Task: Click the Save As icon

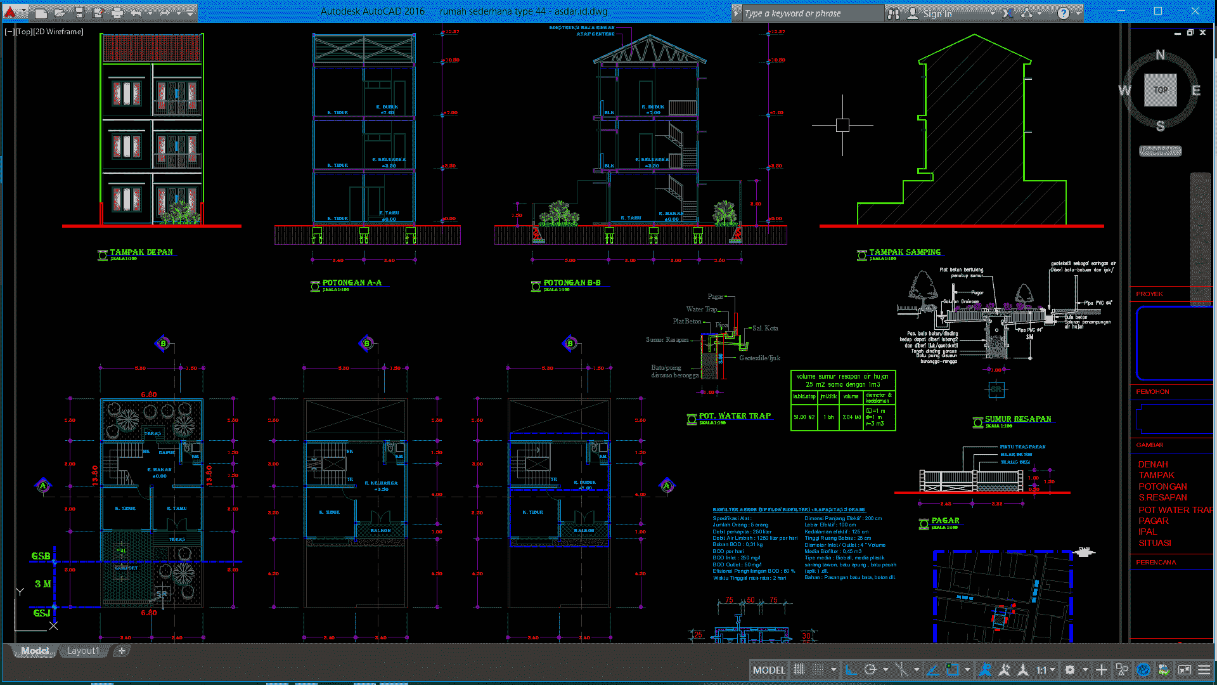Action: [x=98, y=13]
